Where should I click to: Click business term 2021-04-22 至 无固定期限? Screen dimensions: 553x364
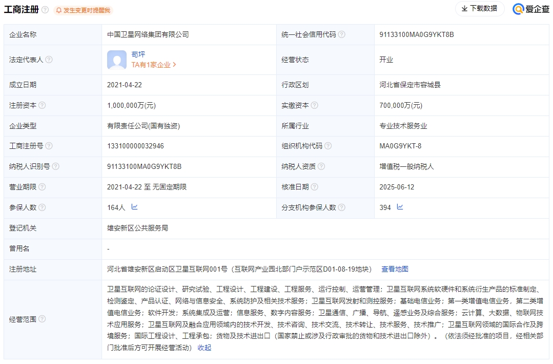pyautogui.click(x=147, y=187)
